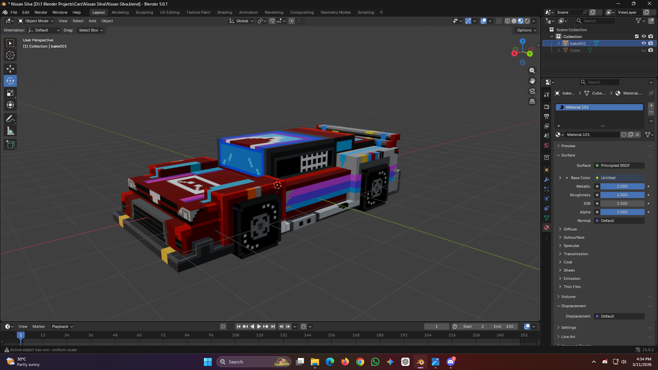Switch to the UV Editing workspace tab
658x370 pixels.
coord(170,12)
